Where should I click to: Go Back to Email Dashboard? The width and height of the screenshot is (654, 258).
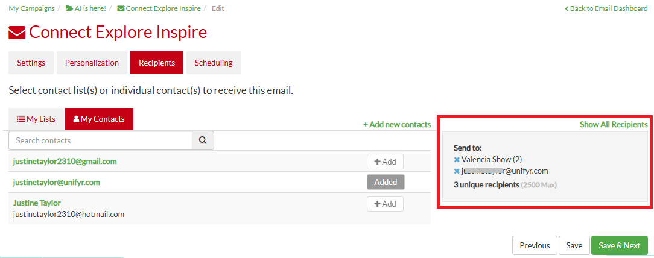(x=606, y=8)
